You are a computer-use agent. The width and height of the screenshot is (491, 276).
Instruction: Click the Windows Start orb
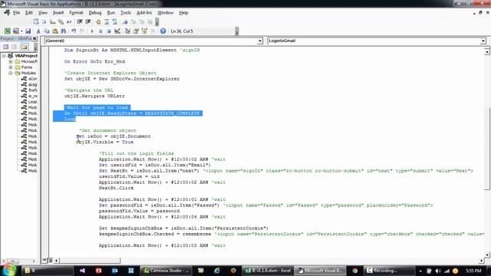(x=8, y=271)
